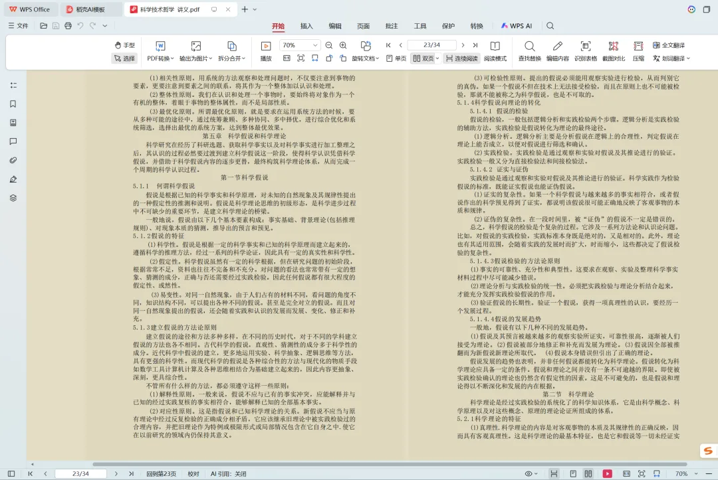718x480 pixels.
Task: Open the 70% zoom level combo box
Action: click(299, 45)
